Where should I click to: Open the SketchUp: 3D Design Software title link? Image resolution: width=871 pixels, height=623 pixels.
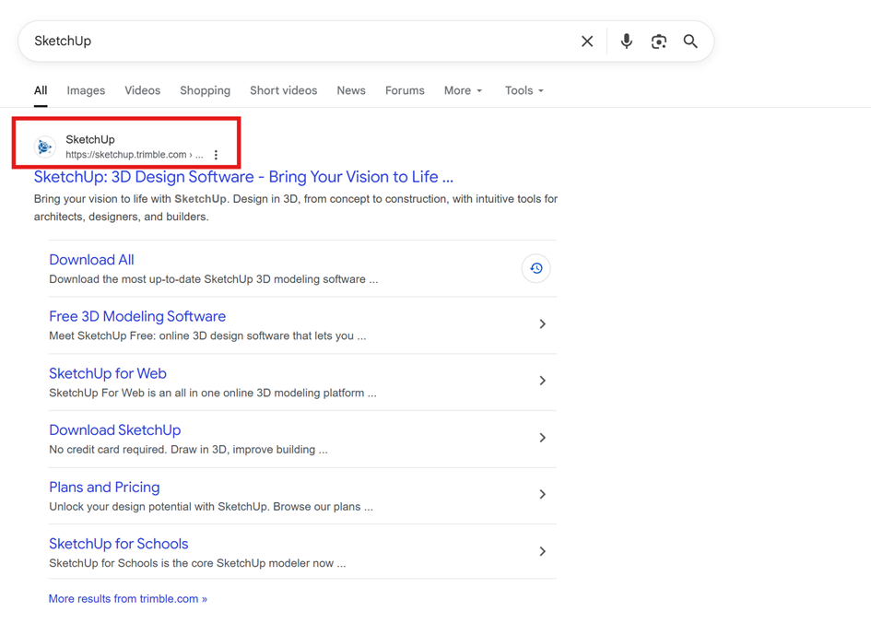[243, 177]
